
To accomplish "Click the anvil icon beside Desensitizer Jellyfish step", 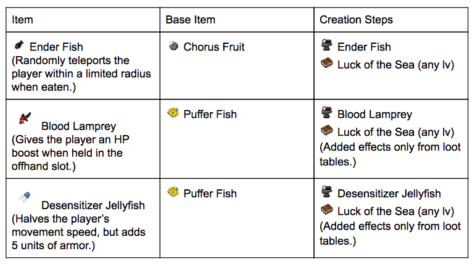I will (327, 192).
